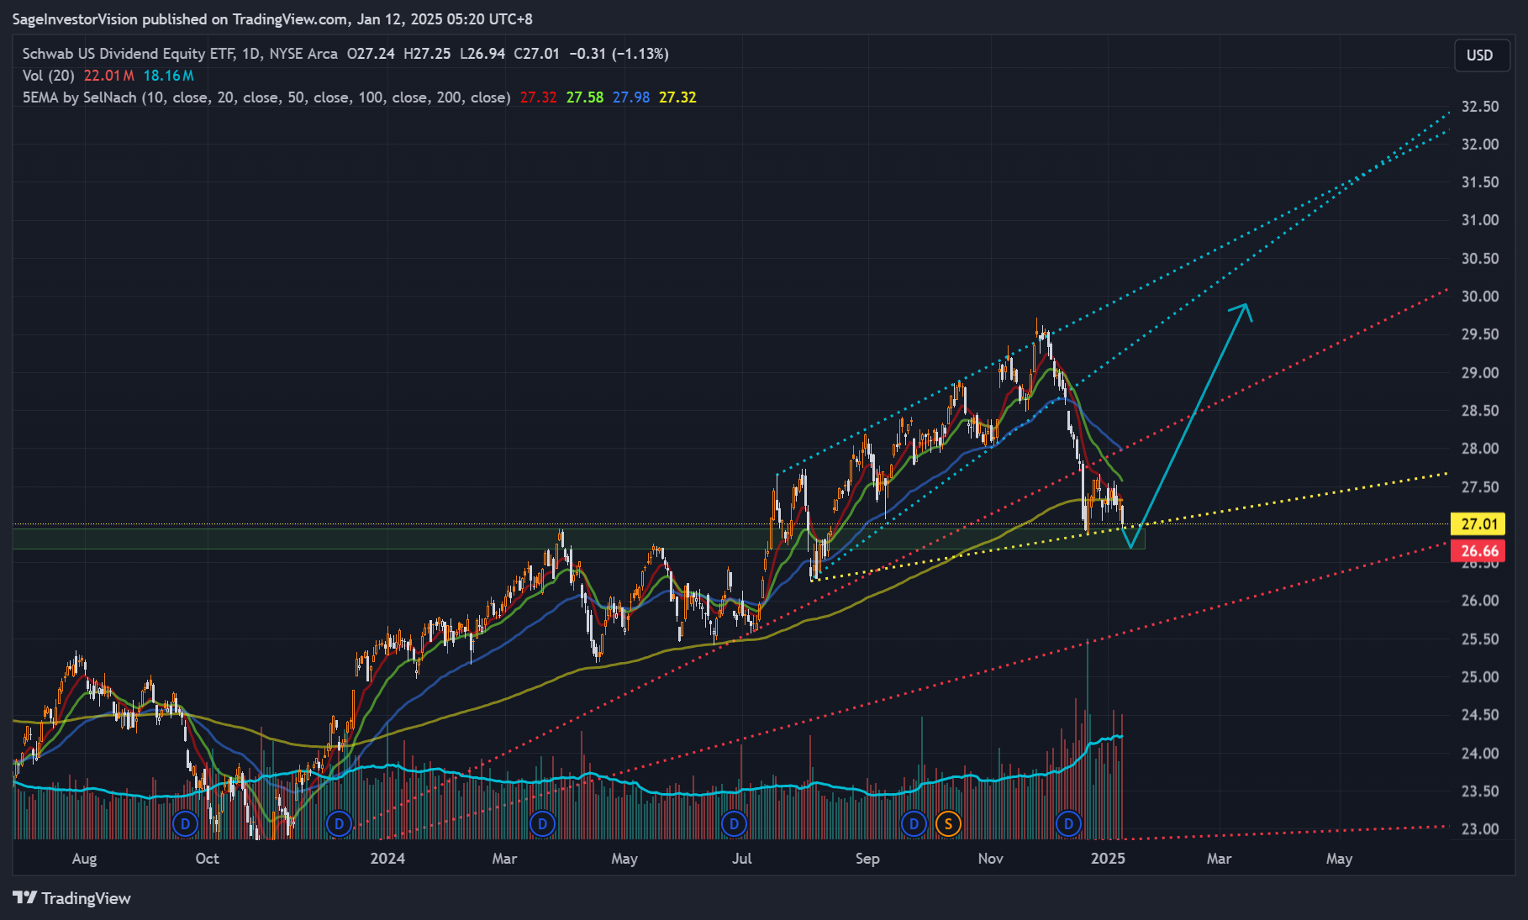Click the Aug label on time axis

84,859
